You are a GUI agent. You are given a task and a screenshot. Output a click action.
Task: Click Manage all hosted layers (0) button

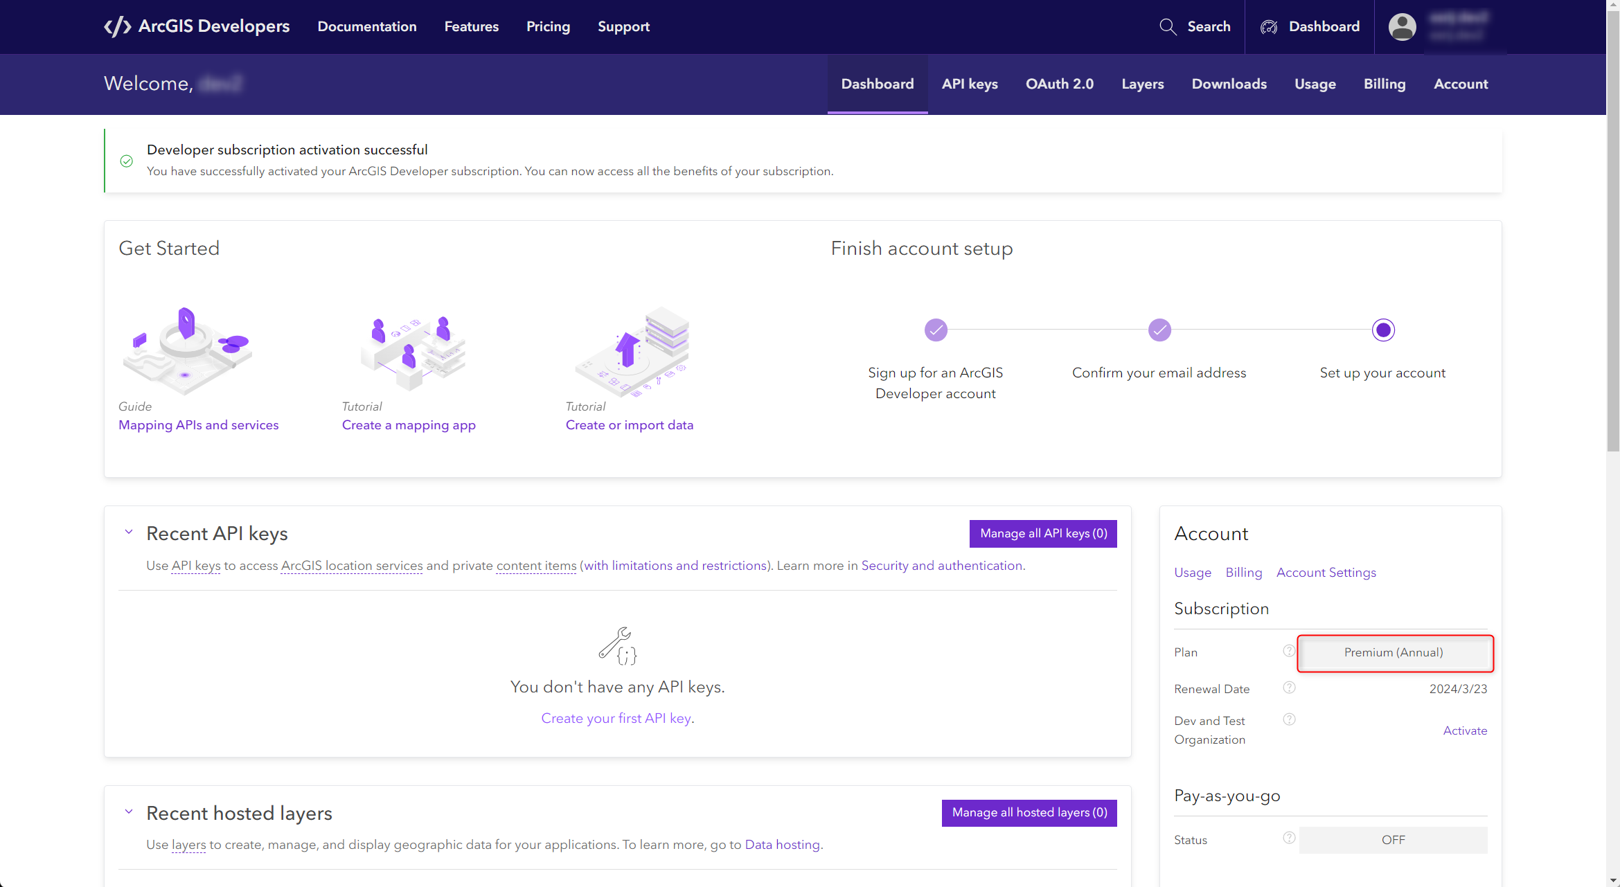tap(1029, 812)
